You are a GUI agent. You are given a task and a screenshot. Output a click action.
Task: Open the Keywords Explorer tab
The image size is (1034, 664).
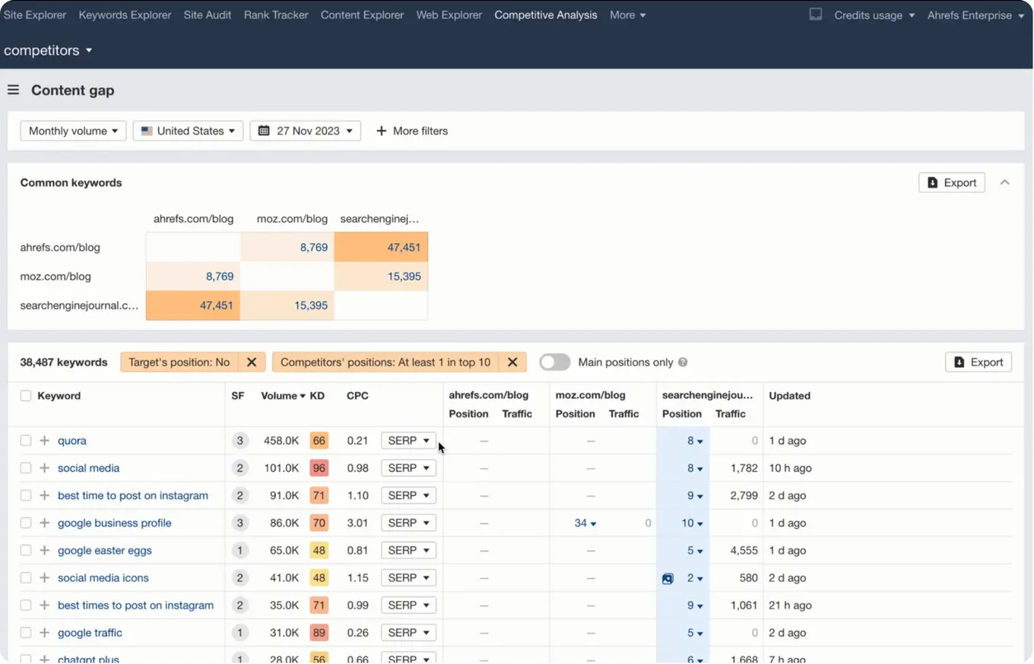(125, 14)
